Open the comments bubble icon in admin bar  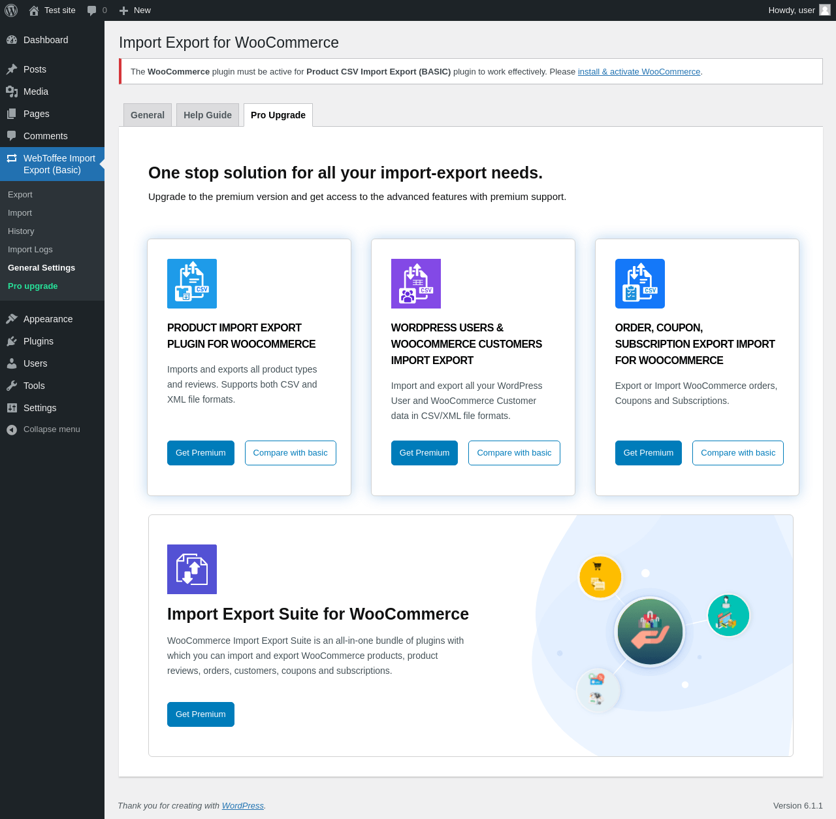point(92,10)
